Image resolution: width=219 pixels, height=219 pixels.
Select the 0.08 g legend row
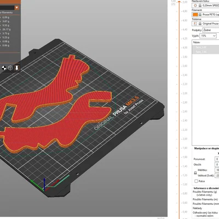tap(5, 42)
